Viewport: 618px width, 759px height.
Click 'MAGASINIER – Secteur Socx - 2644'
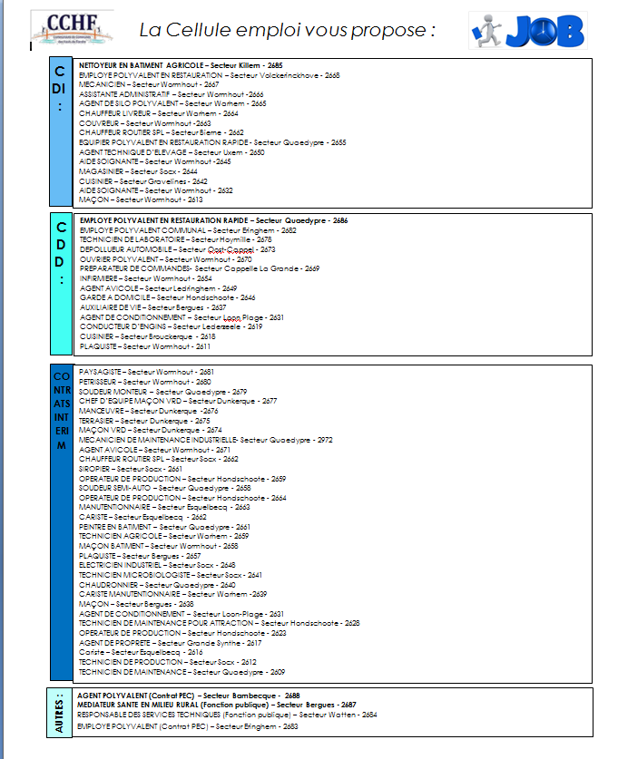pyautogui.click(x=138, y=171)
